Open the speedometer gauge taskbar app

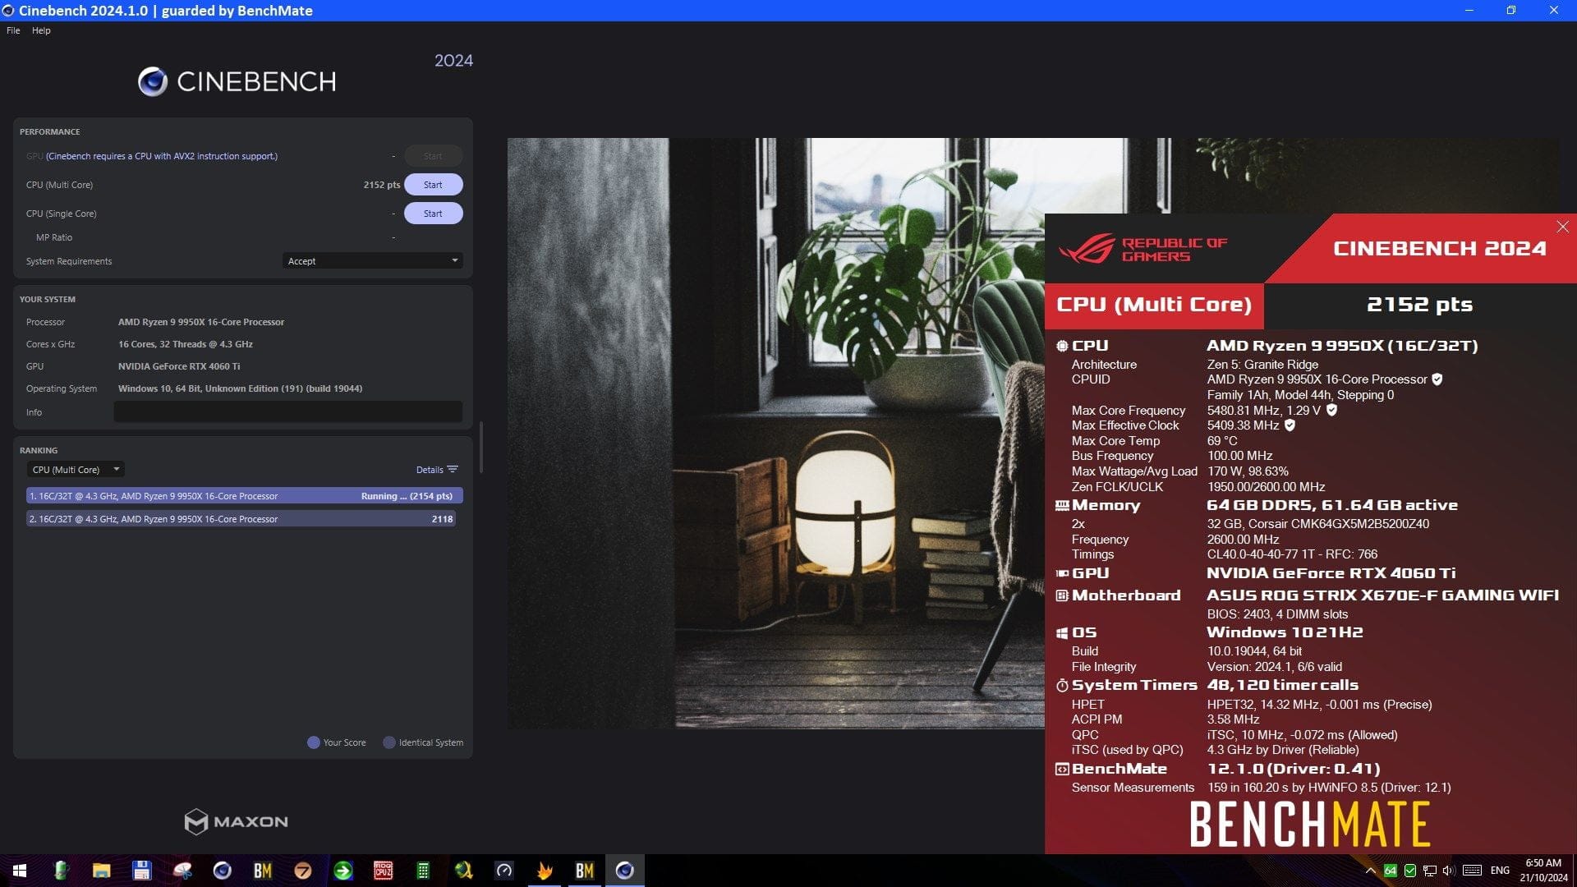point(503,871)
